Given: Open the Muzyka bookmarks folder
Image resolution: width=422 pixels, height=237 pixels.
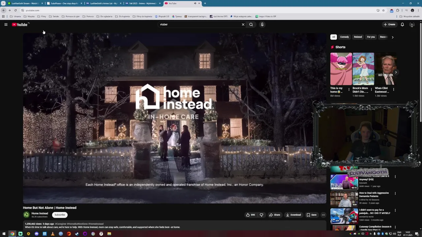Looking at the screenshot, I should [29, 16].
